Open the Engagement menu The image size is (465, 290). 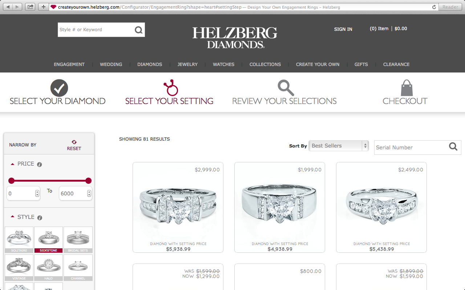[69, 65]
